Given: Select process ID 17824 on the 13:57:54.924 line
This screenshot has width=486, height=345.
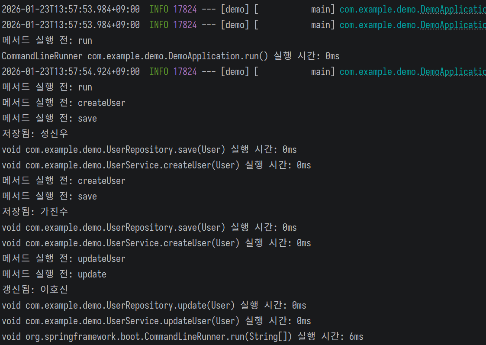Looking at the screenshot, I should pyautogui.click(x=185, y=72).
